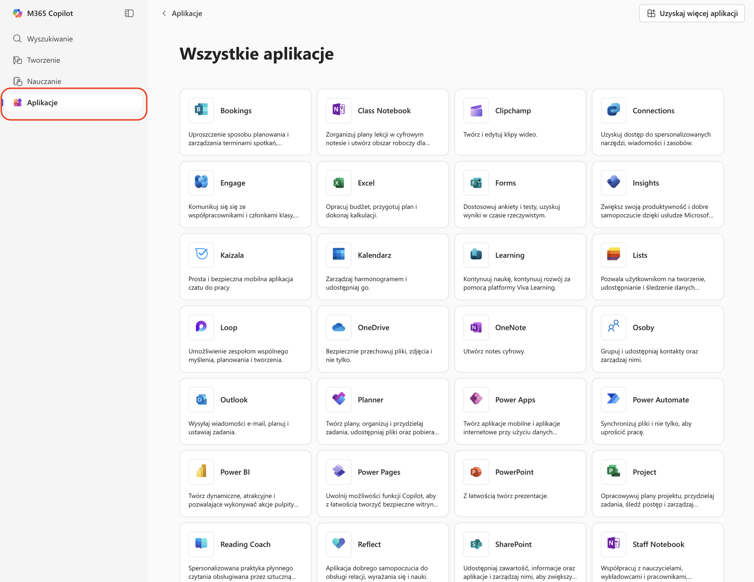The height and width of the screenshot is (582, 754).
Task: Open the Loop app
Action: click(x=245, y=339)
